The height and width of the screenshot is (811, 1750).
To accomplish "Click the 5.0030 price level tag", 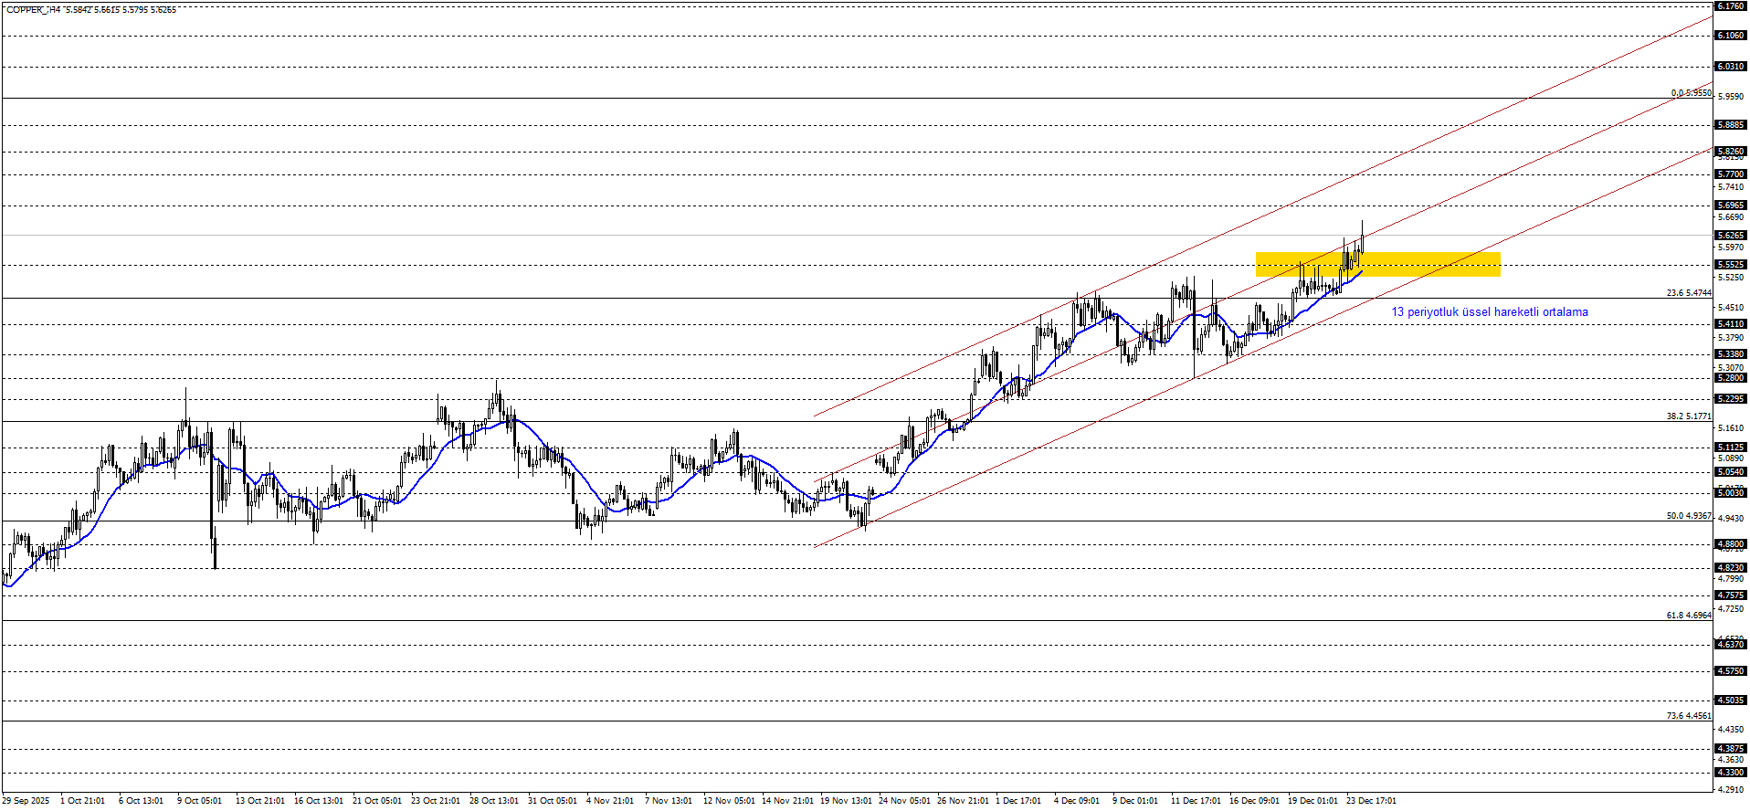I will coord(1730,493).
